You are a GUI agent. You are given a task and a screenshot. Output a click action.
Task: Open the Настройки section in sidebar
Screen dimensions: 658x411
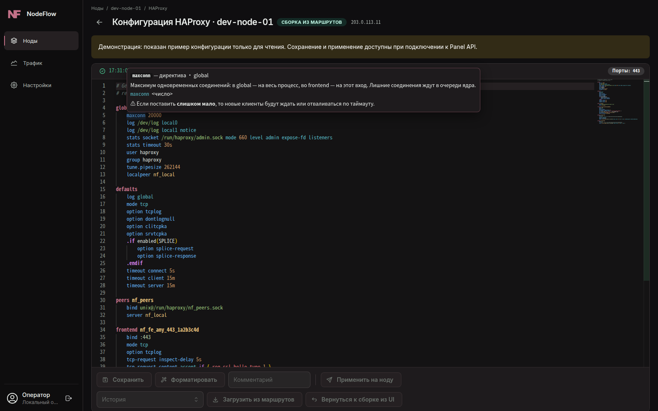coord(41,85)
